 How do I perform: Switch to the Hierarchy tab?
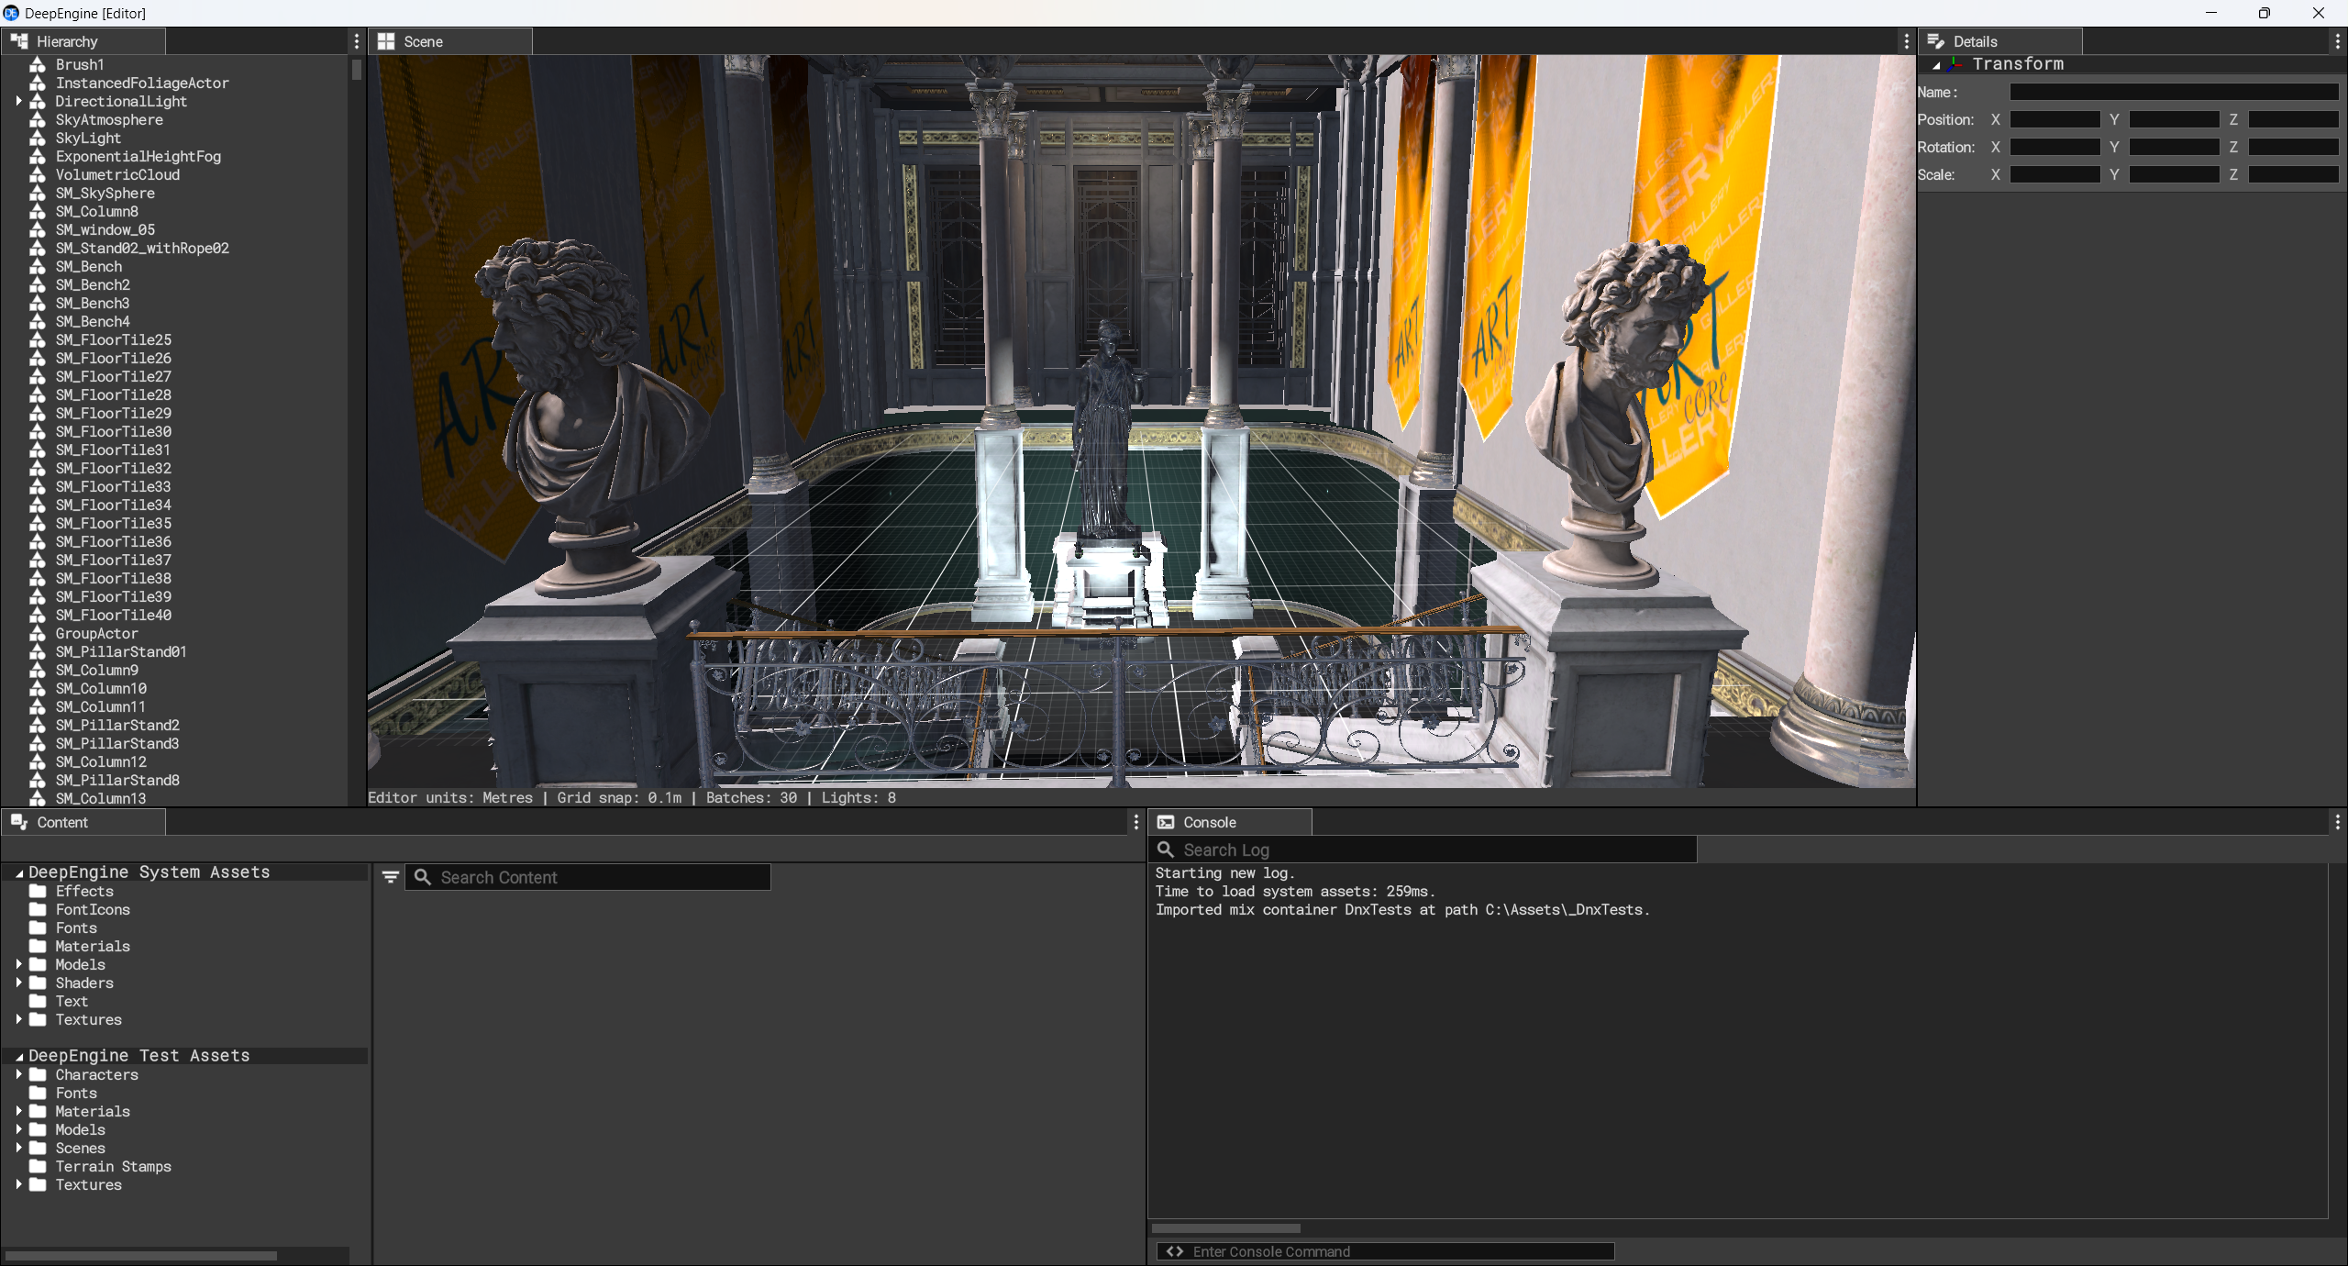83,41
